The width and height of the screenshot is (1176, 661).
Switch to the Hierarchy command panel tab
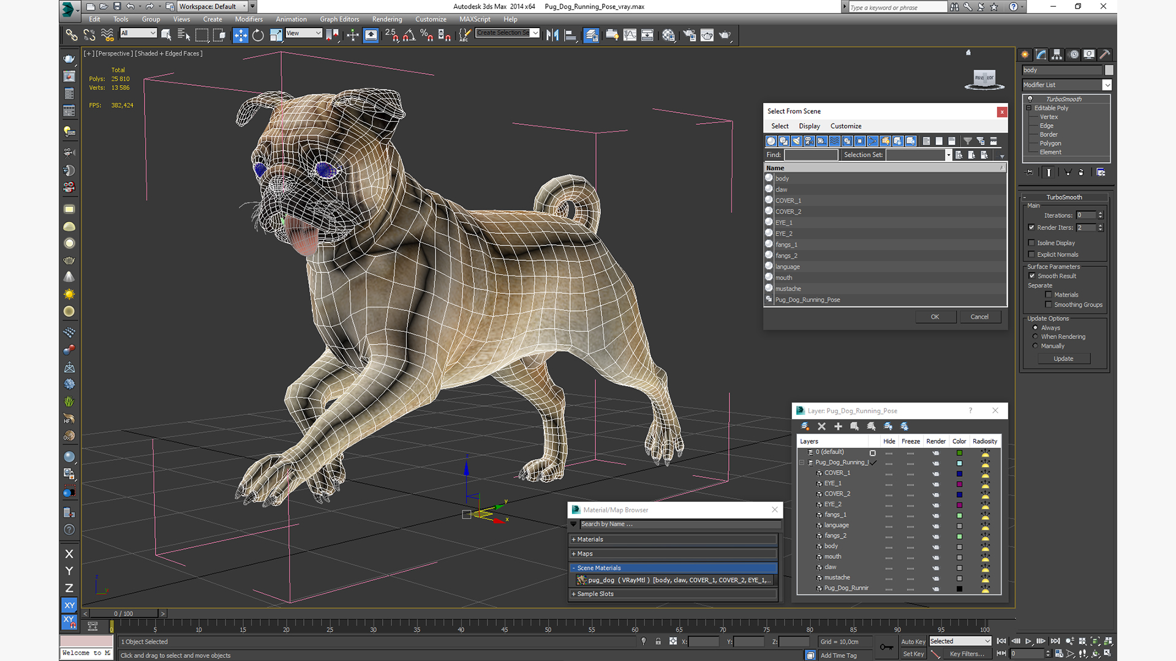[x=1057, y=54]
